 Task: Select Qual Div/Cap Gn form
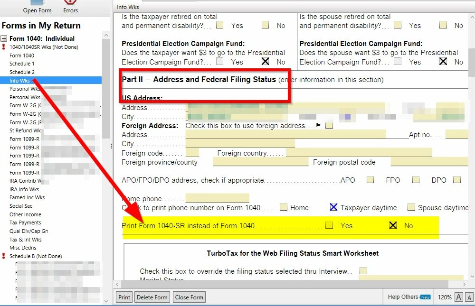pos(29,231)
